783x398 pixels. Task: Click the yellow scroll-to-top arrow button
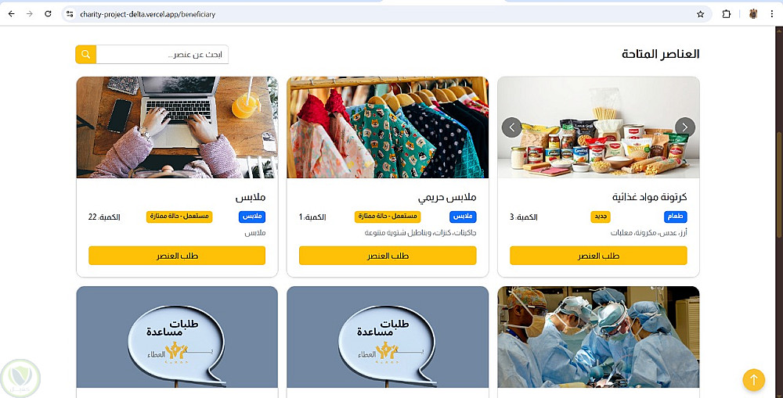click(753, 380)
